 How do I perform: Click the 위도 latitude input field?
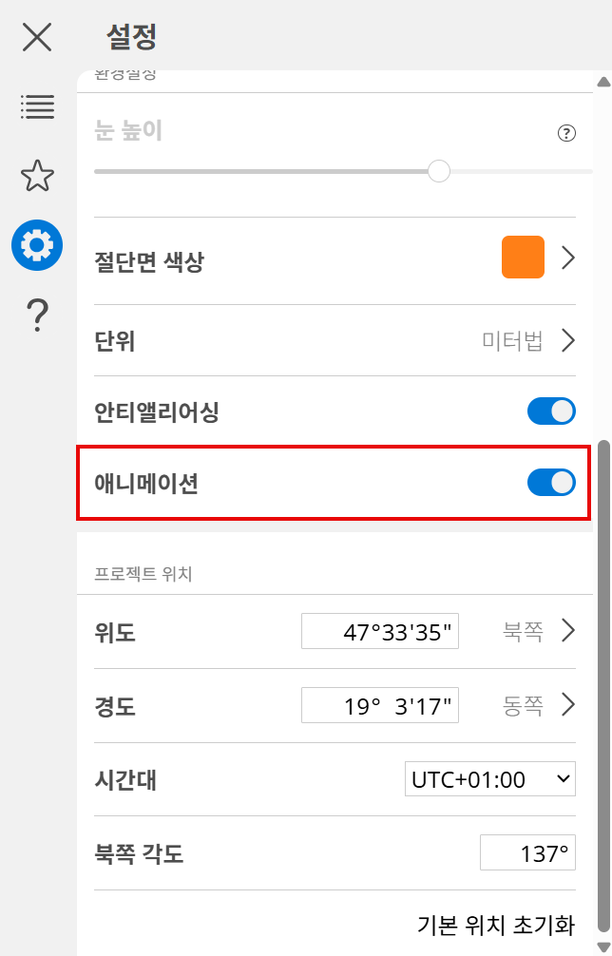pyautogui.click(x=380, y=632)
